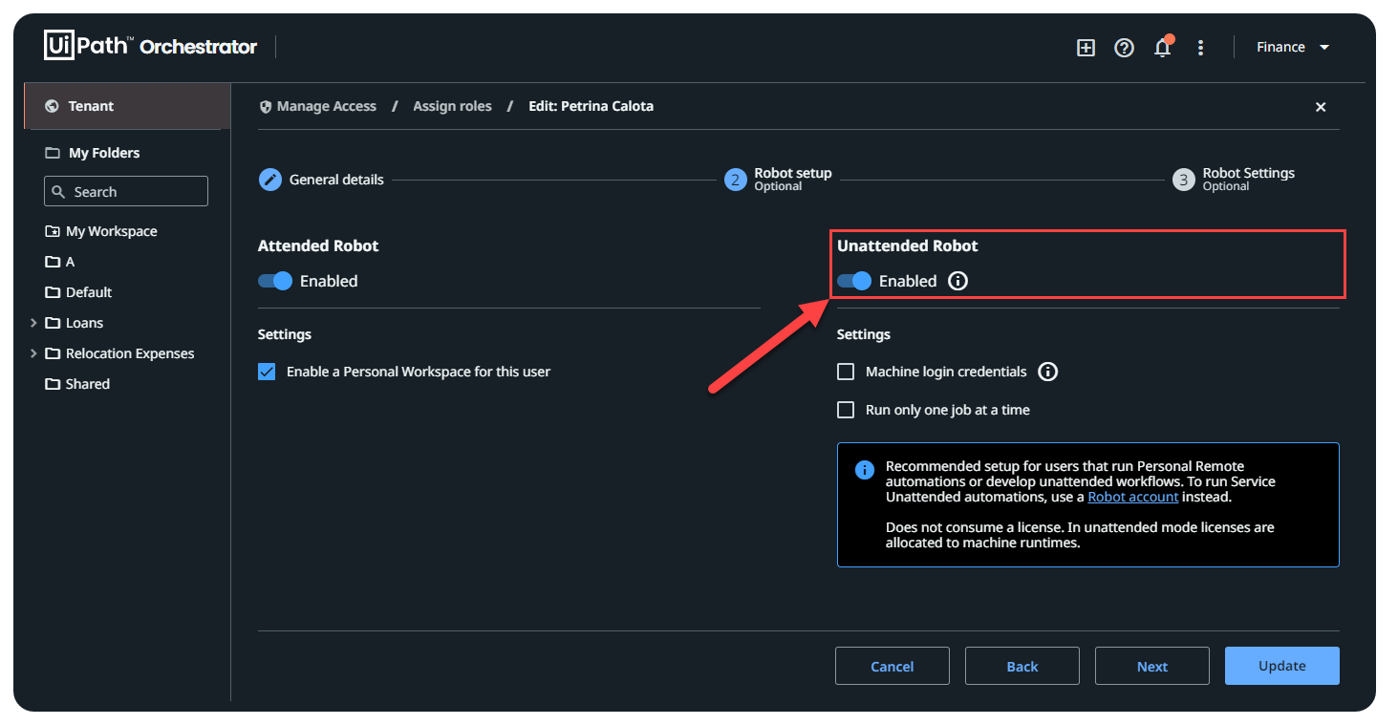Follow the Robot account link
Image resolution: width=1398 pixels, height=725 pixels.
click(x=1132, y=497)
